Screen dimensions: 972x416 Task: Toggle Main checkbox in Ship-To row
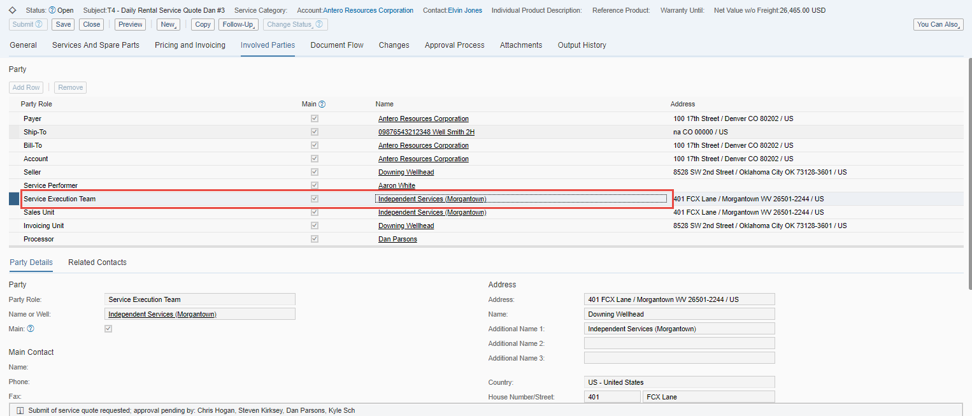315,133
